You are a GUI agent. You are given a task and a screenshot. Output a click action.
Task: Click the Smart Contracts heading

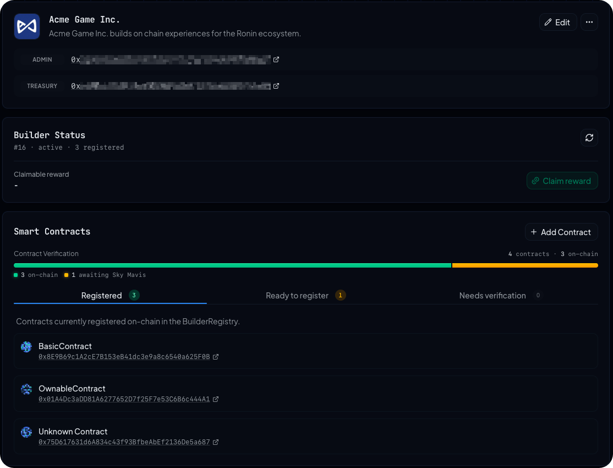pos(52,232)
